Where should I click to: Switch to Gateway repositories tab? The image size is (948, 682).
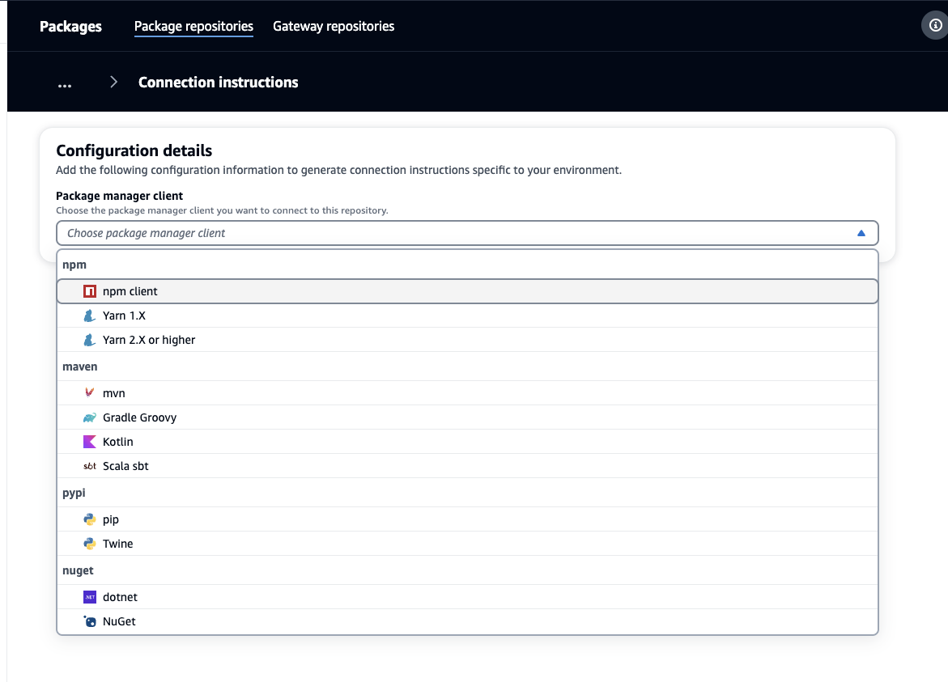[x=333, y=26]
